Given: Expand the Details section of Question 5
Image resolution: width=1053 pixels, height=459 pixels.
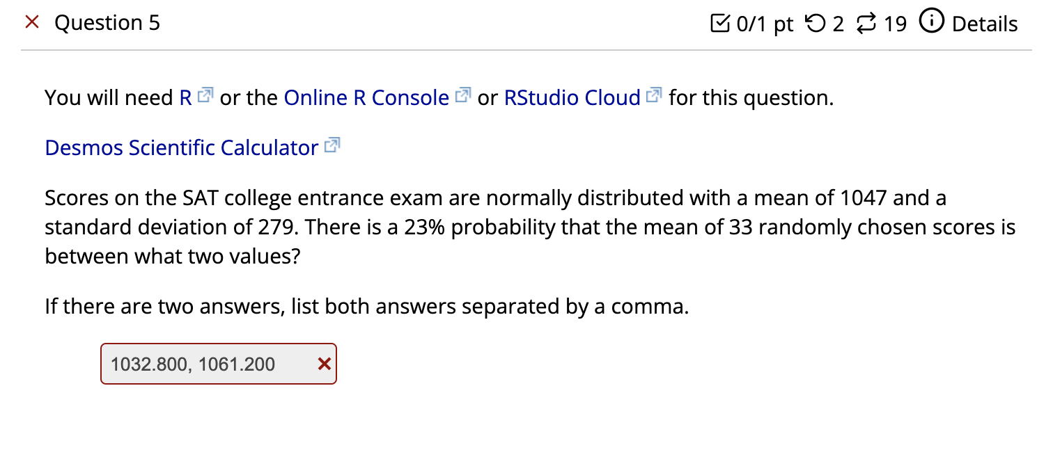Looking at the screenshot, I should pos(984,24).
